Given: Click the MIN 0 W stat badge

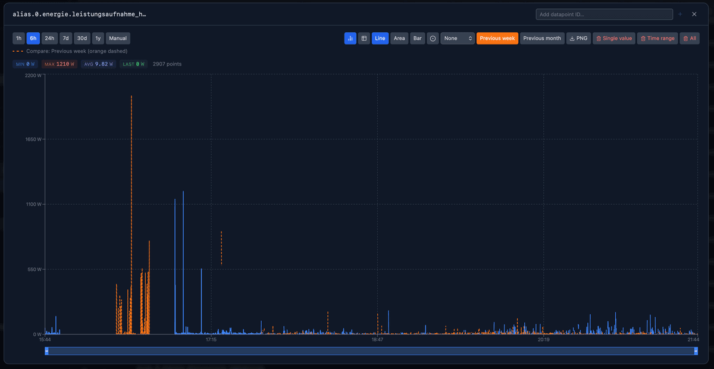Looking at the screenshot, I should (26, 64).
